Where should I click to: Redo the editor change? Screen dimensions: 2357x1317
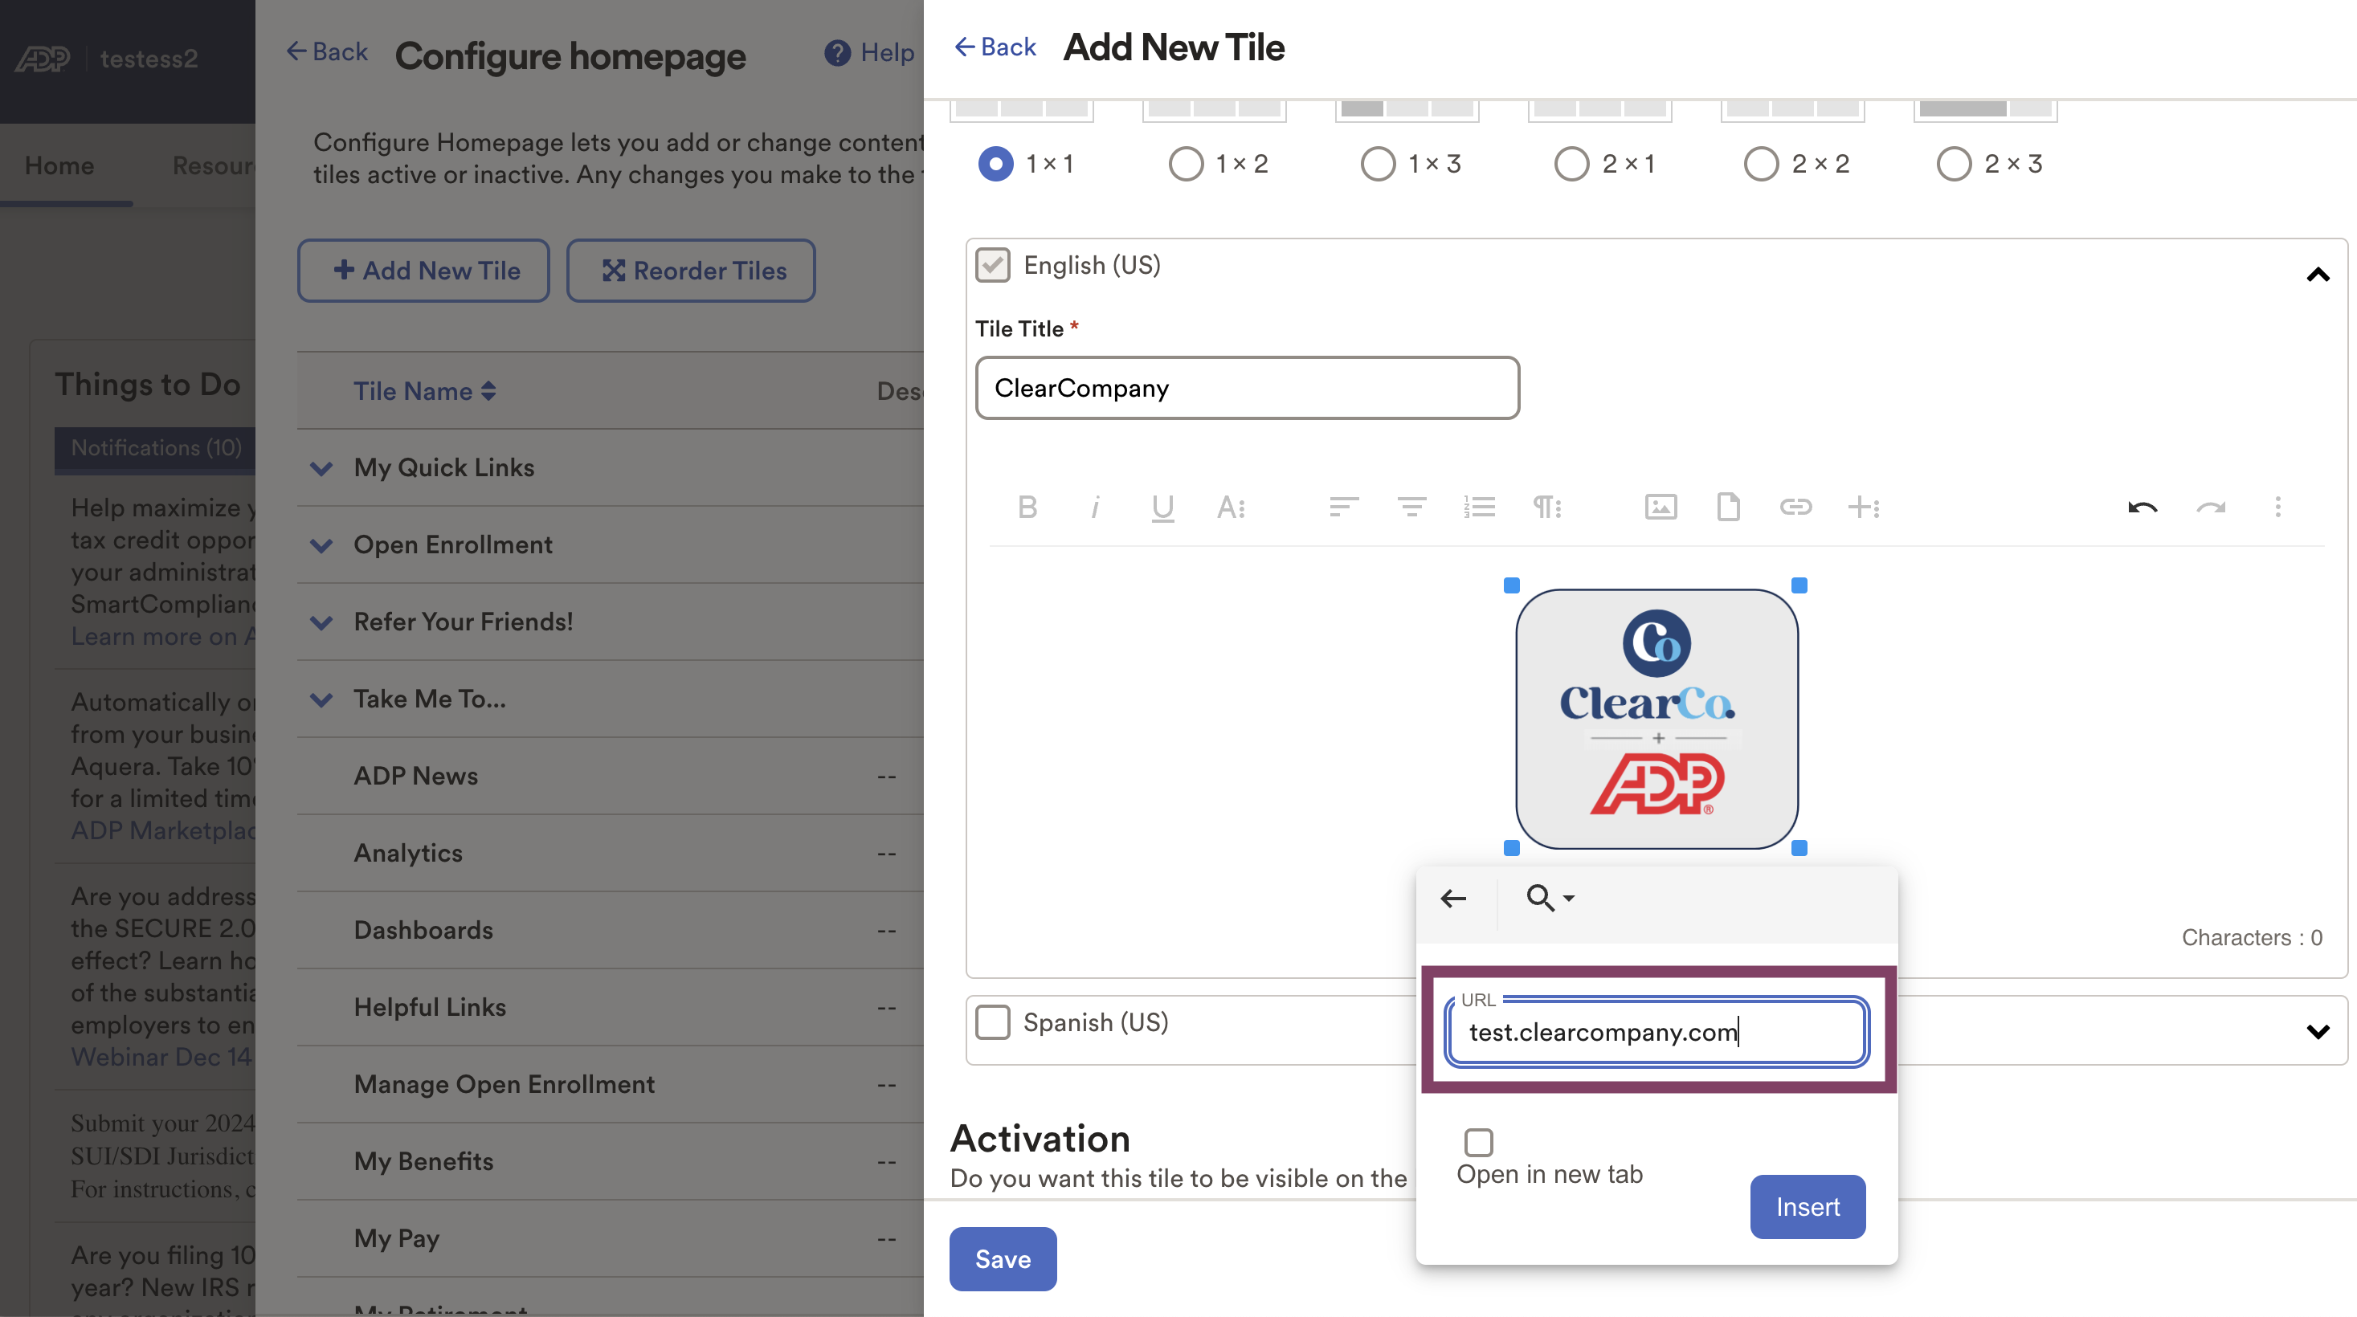click(x=2211, y=508)
